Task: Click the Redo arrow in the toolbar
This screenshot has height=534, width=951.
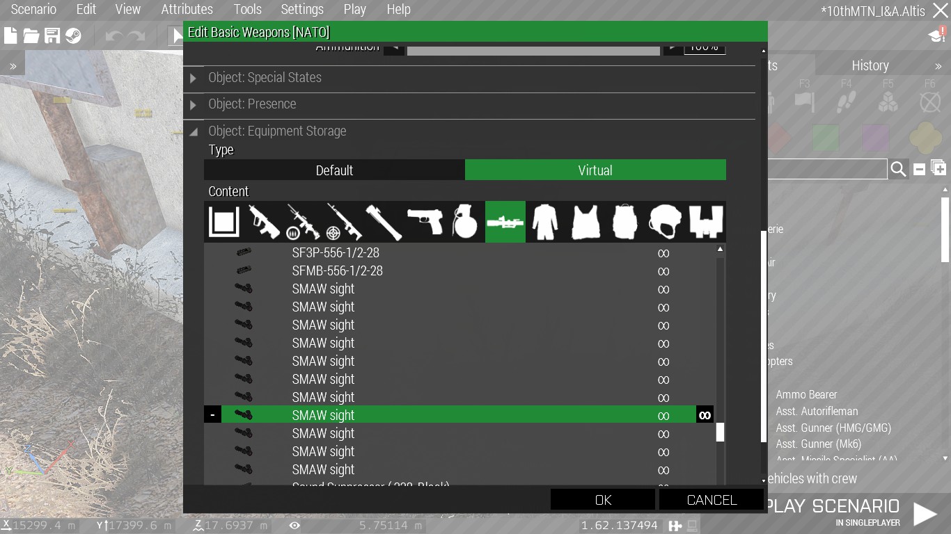Action: click(136, 35)
